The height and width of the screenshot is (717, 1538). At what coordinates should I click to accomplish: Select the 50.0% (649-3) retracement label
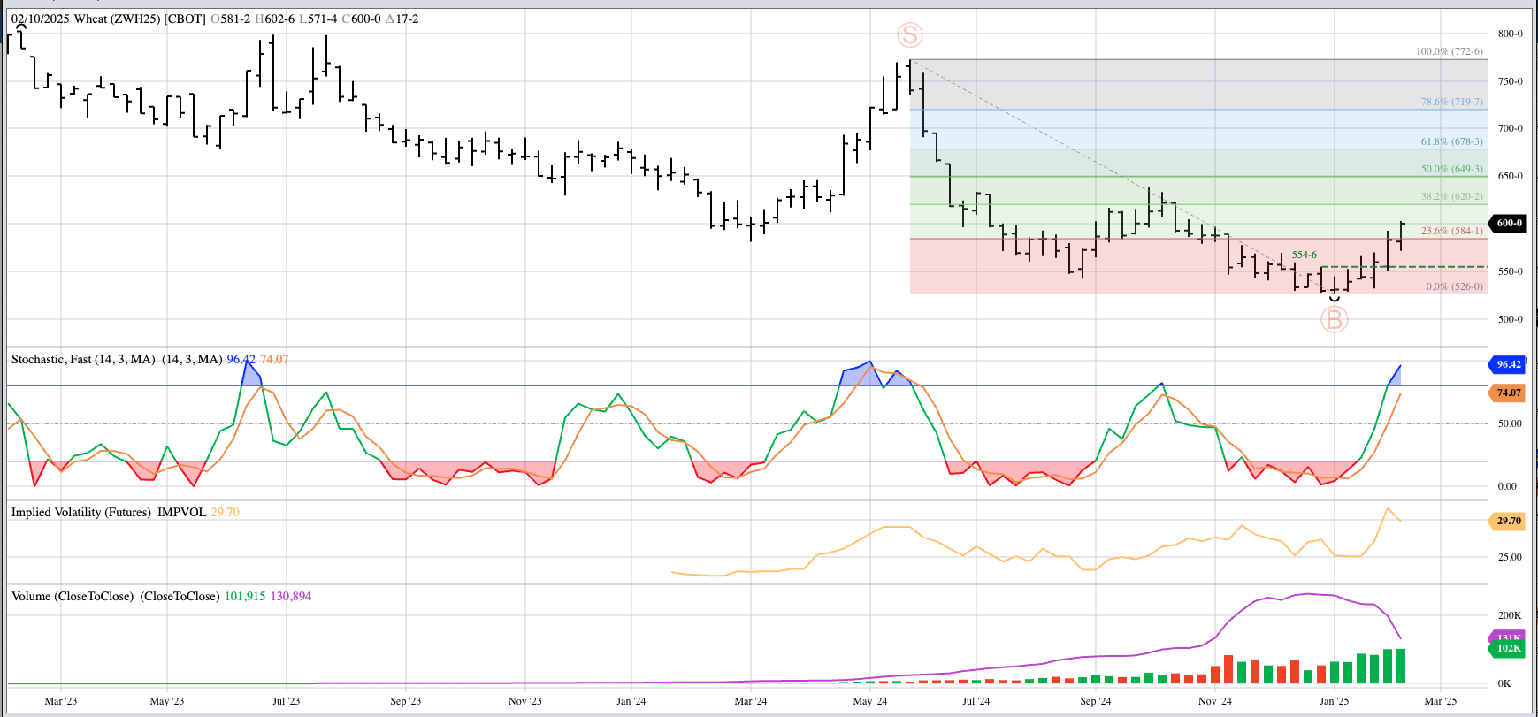tap(1451, 169)
